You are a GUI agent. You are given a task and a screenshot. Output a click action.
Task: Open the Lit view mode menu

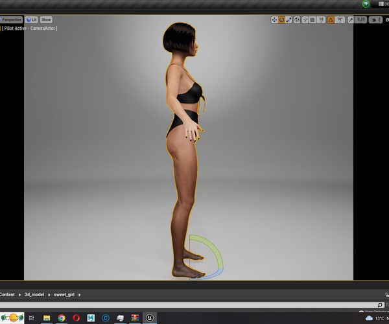[x=31, y=19]
